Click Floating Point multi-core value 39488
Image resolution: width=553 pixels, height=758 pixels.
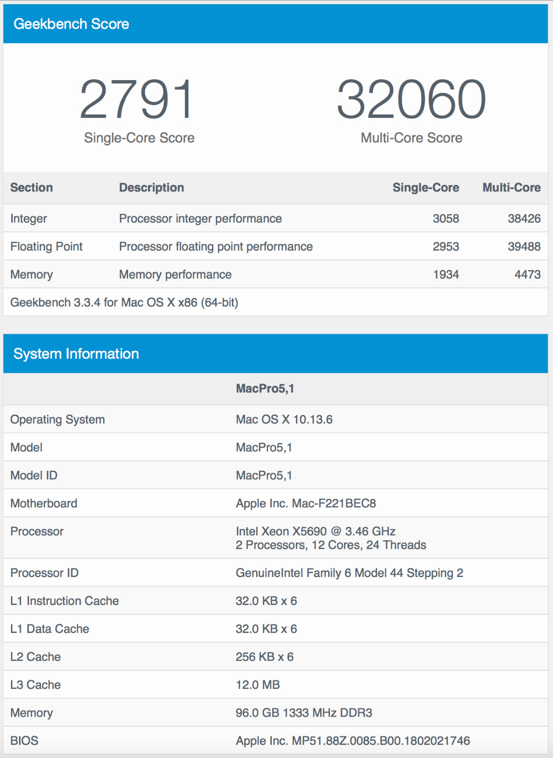[524, 246]
